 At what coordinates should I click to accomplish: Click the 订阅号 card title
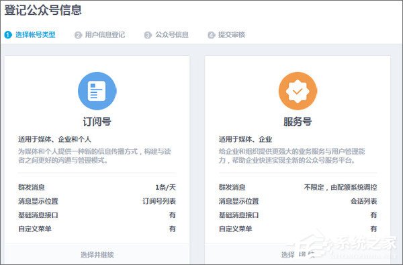pyautogui.click(x=97, y=122)
